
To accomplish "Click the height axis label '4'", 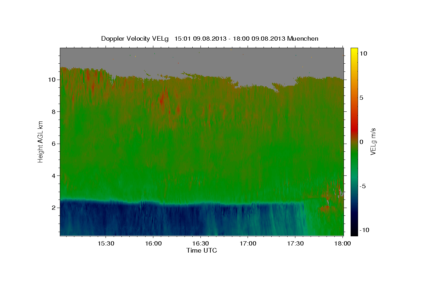I will click(x=53, y=176).
